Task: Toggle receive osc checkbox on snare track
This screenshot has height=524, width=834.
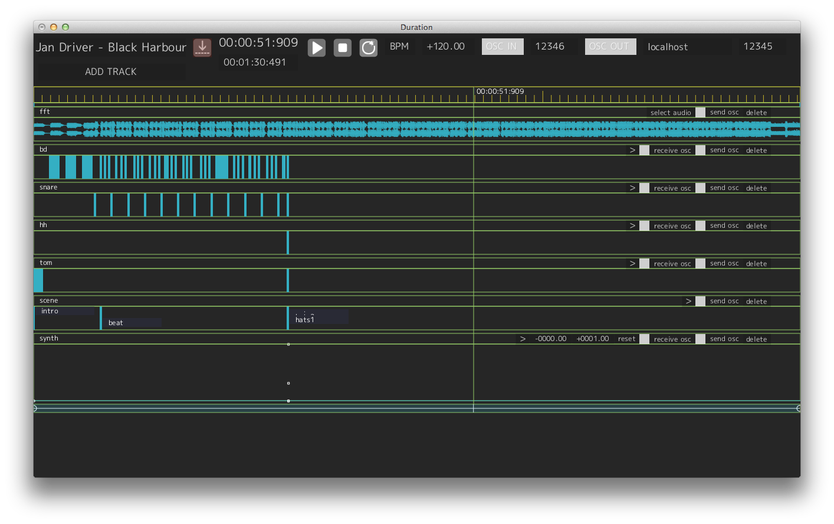Action: (x=645, y=188)
